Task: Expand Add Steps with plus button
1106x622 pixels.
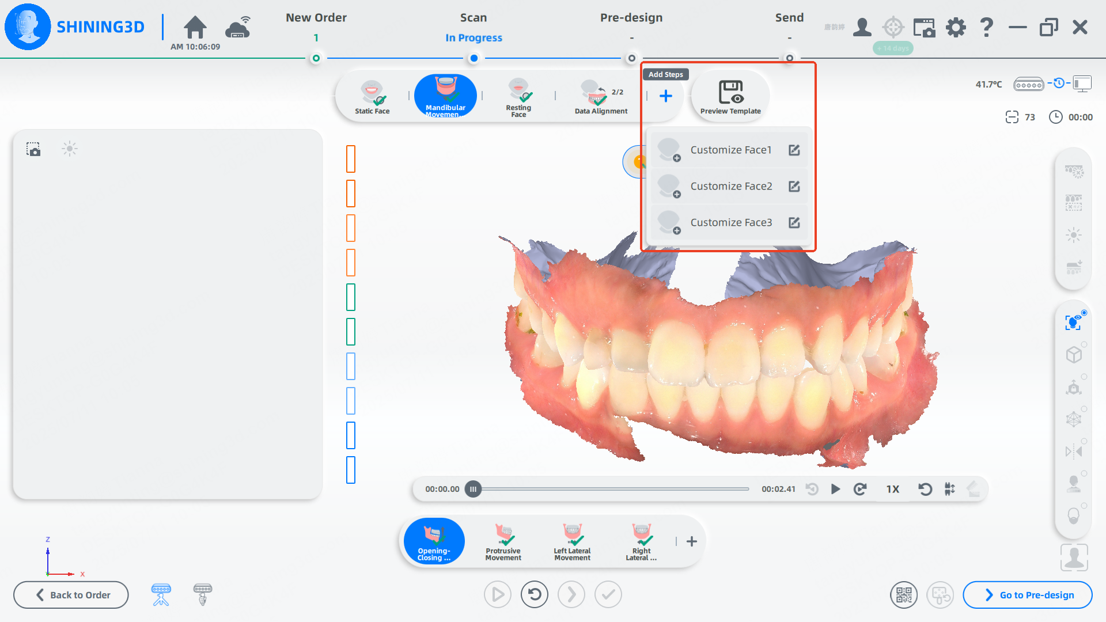Action: tap(666, 96)
